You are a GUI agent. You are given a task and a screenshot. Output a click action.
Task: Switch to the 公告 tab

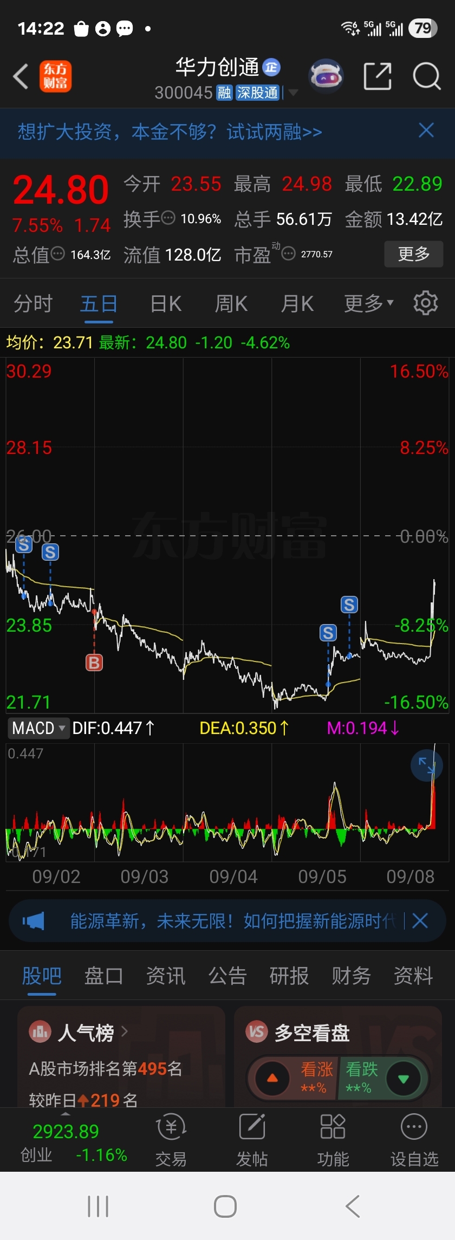227,976
